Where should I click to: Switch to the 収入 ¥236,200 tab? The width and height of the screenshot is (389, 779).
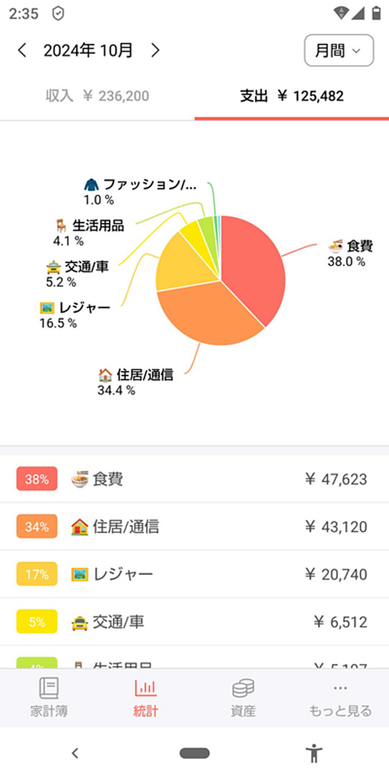click(97, 96)
